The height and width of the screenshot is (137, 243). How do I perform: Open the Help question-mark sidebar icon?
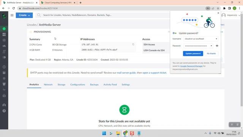pos(4,111)
